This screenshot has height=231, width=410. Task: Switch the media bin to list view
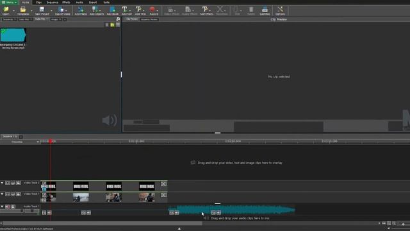(x=118, y=24)
